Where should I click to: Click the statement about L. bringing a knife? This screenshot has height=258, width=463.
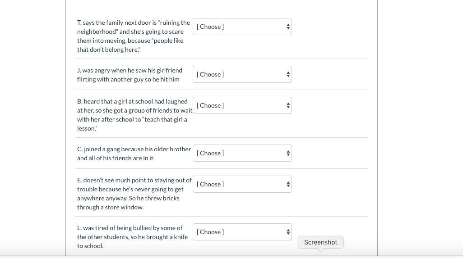point(132,237)
